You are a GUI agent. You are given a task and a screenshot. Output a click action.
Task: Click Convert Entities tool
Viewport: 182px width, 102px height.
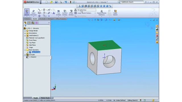point(65,12)
